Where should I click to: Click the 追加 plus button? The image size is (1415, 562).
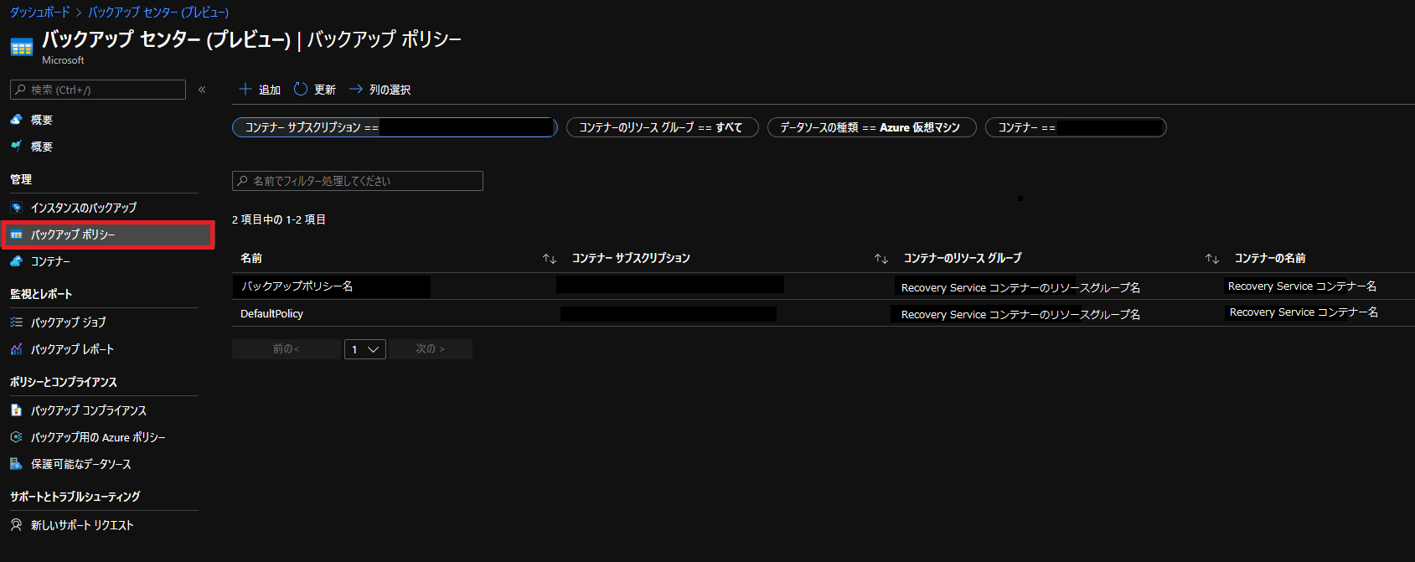[x=260, y=90]
